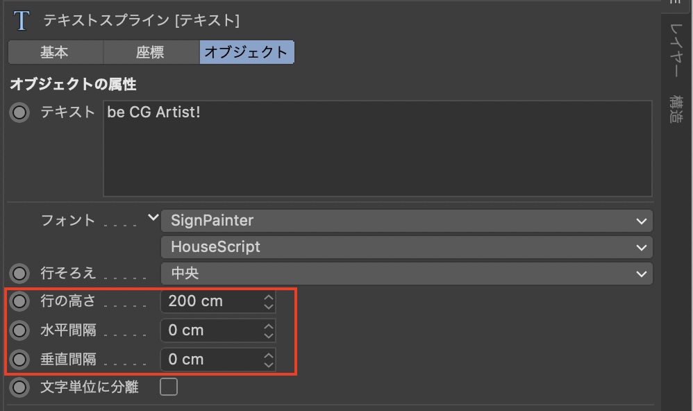Select the オブジェクト tab
Image resolution: width=693 pixels, height=411 pixels.
[x=247, y=52]
